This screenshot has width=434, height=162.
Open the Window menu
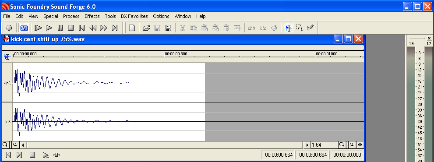(183, 16)
